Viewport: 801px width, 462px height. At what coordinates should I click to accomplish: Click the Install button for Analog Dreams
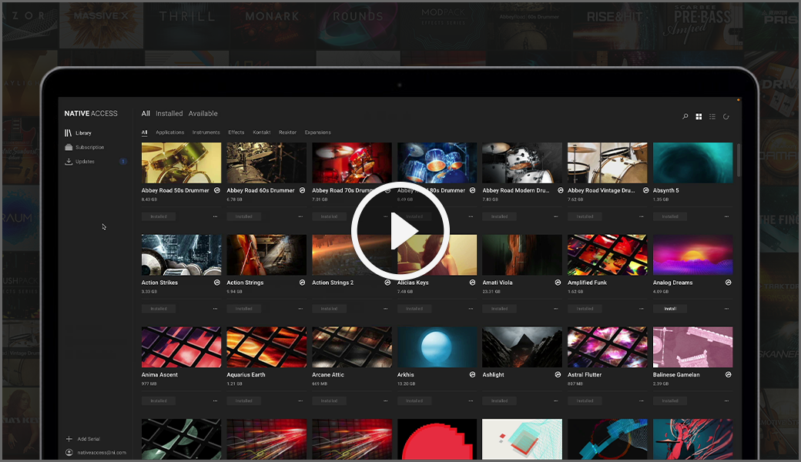[670, 308]
